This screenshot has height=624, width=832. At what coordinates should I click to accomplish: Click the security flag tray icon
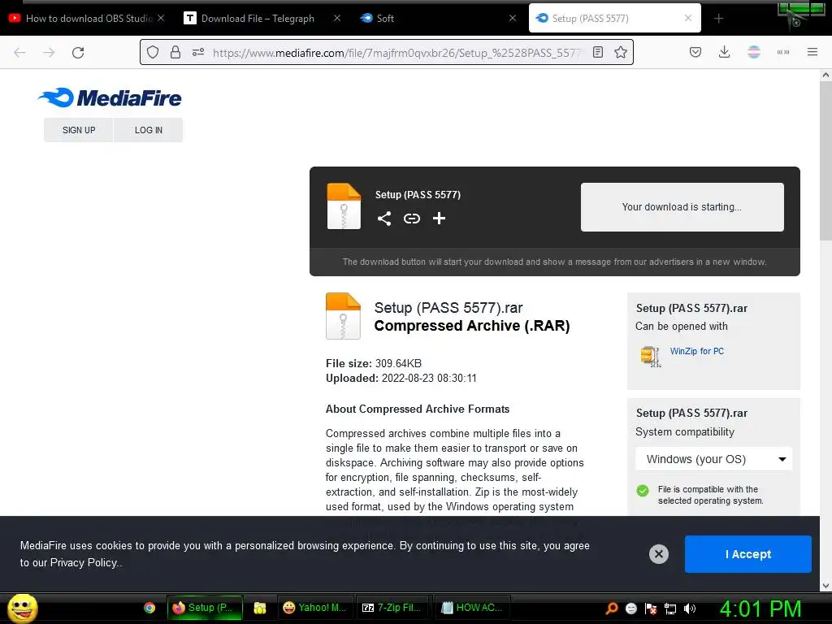point(651,609)
